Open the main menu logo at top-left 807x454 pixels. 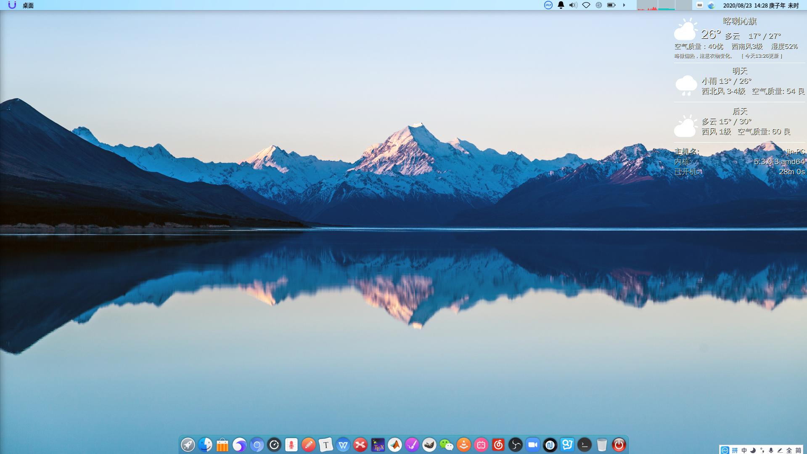tap(12, 5)
